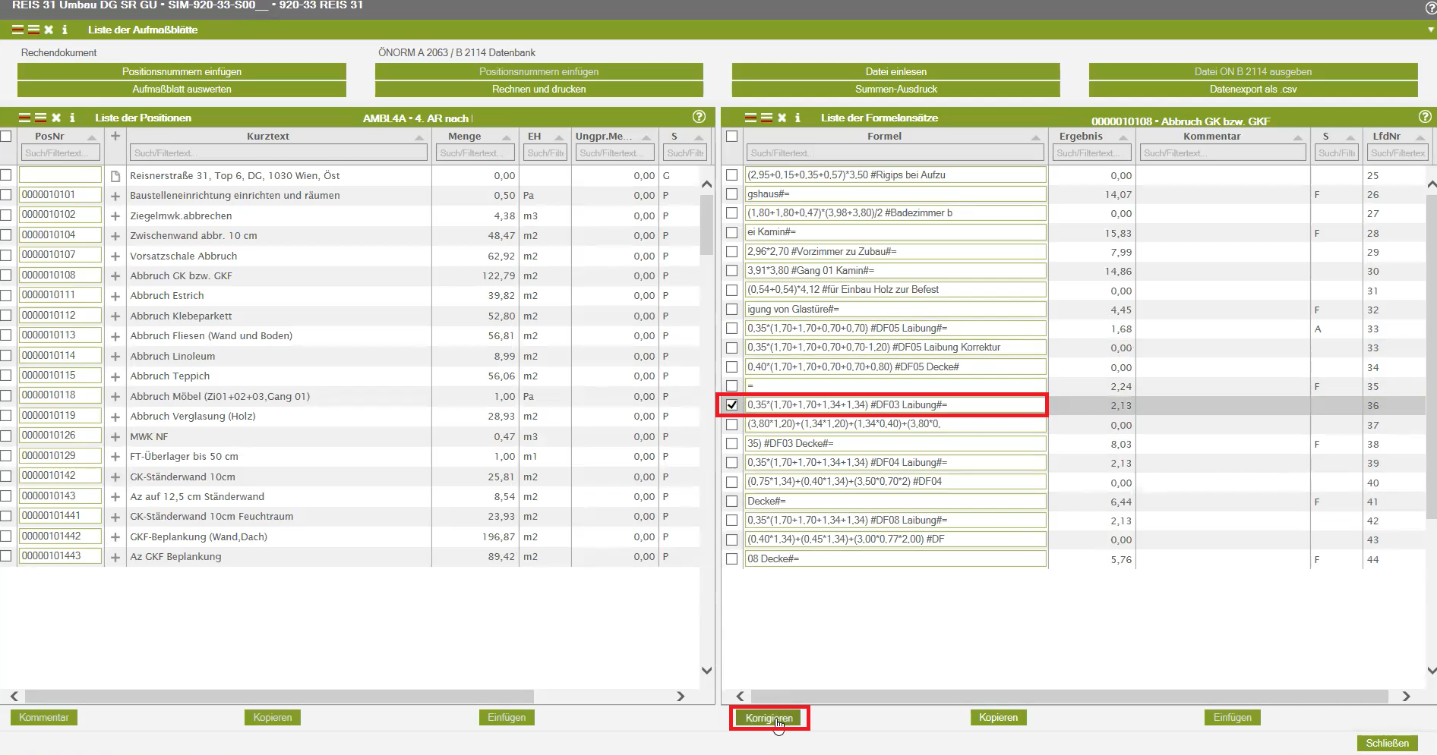Screen dimensions: 1437x755
Task: Uncheck the DF03 Laibung formula checkbox
Action: (x=732, y=405)
